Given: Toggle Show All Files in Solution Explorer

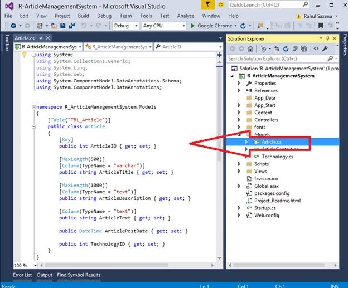Looking at the screenshot, I should coord(304,48).
